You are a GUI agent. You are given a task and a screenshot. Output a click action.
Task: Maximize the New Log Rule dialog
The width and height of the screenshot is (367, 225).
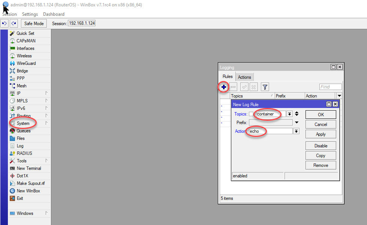click(x=329, y=104)
